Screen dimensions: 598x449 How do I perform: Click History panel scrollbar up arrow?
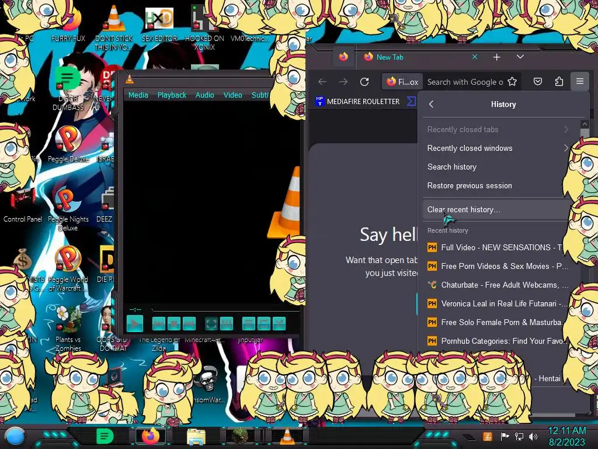[585, 125]
